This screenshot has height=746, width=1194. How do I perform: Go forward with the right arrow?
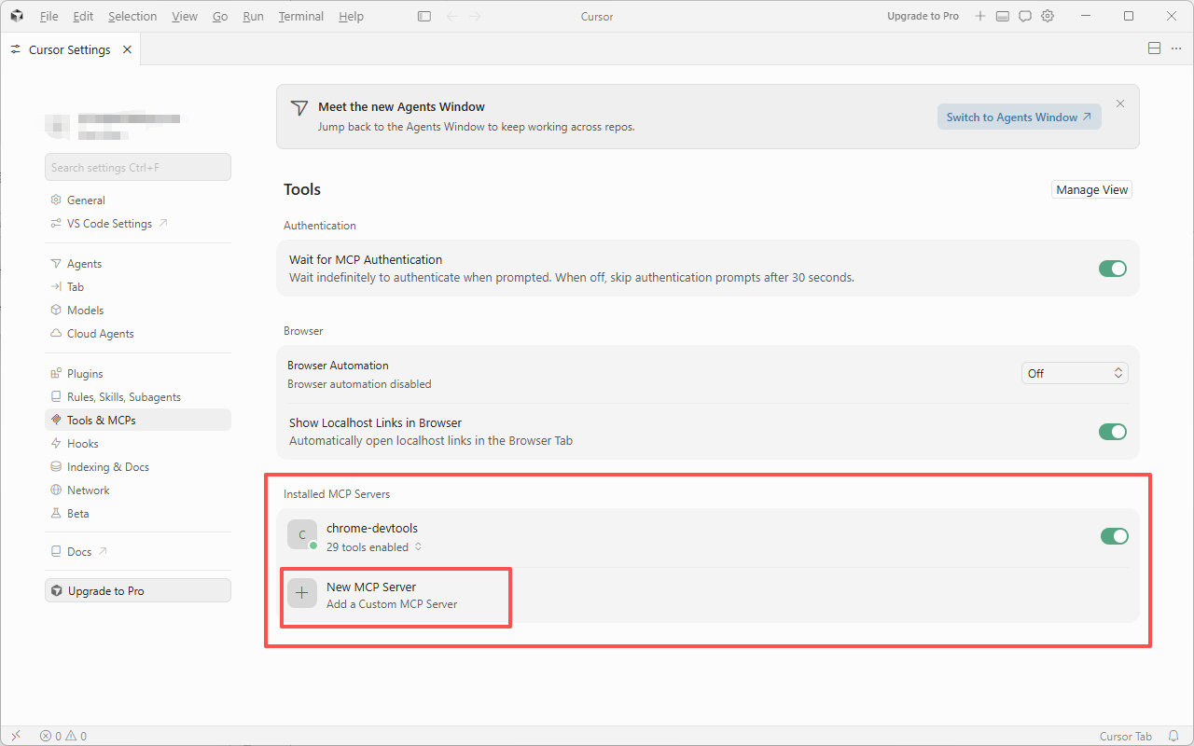(x=475, y=16)
